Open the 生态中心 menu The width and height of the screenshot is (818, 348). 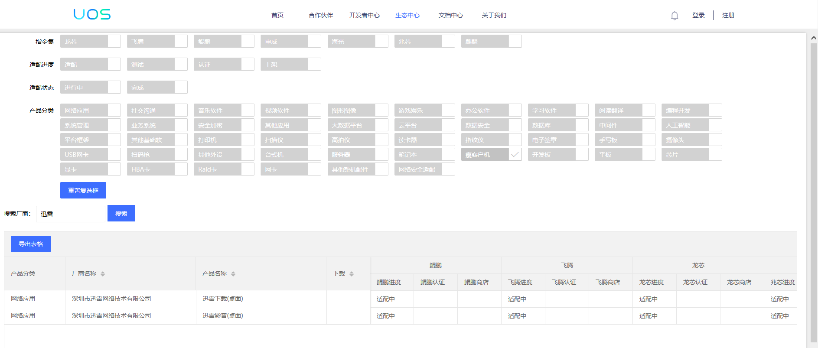[407, 15]
